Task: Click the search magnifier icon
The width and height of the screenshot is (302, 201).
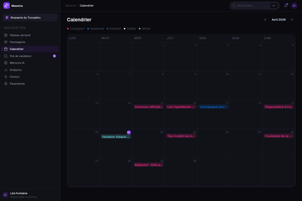Action: click(x=234, y=6)
